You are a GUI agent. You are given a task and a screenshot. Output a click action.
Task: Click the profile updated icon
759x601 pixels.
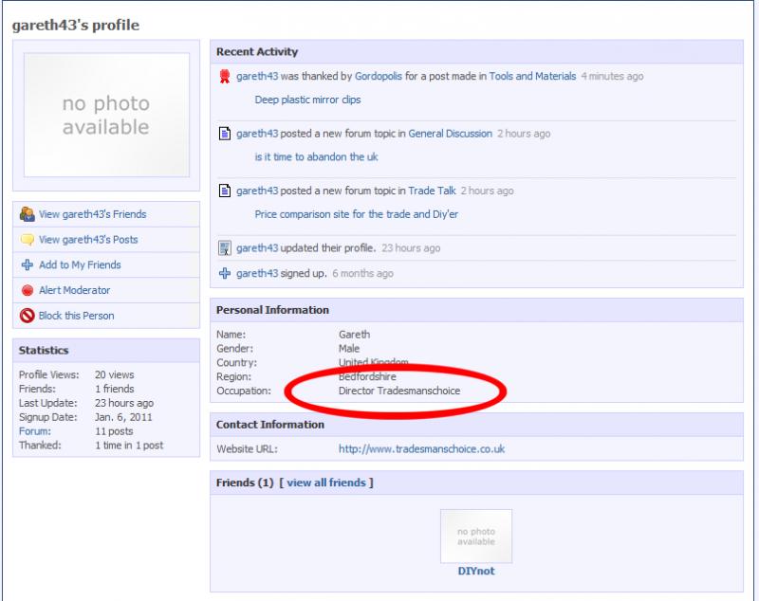coord(225,248)
